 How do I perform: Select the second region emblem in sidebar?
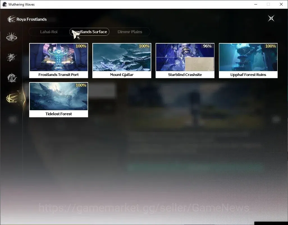12,57
